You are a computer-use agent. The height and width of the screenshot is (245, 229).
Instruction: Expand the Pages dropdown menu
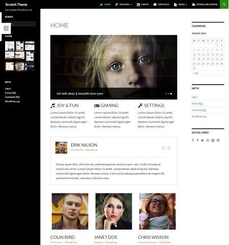[181, 5]
